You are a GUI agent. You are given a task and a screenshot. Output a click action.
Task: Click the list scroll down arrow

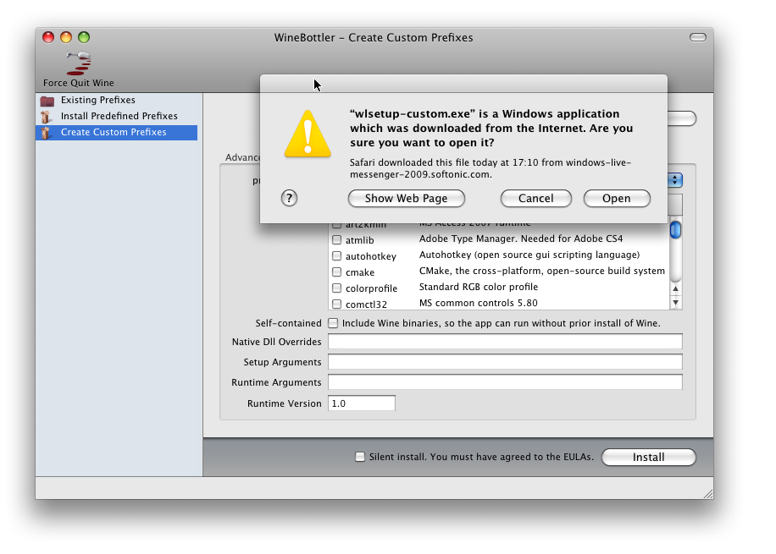(675, 303)
